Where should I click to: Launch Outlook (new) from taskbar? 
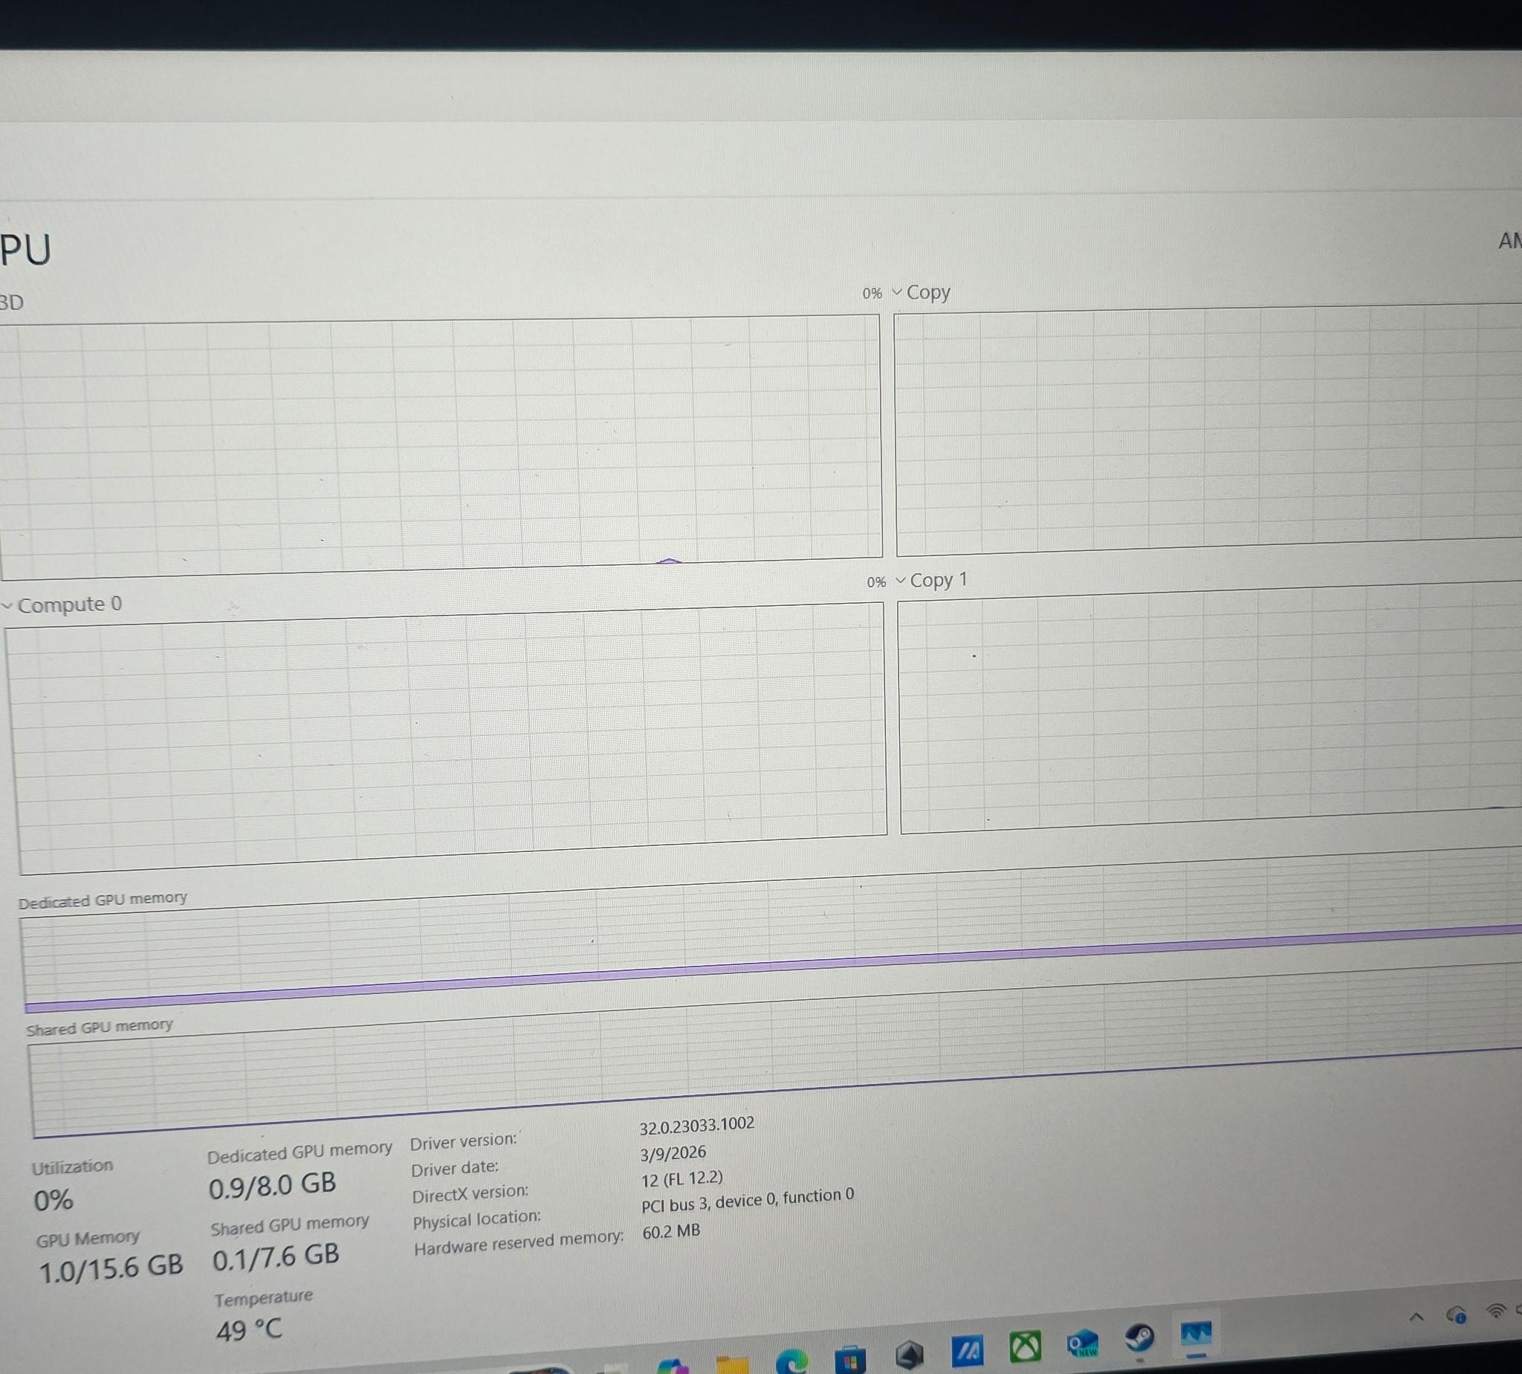pyautogui.click(x=1083, y=1342)
